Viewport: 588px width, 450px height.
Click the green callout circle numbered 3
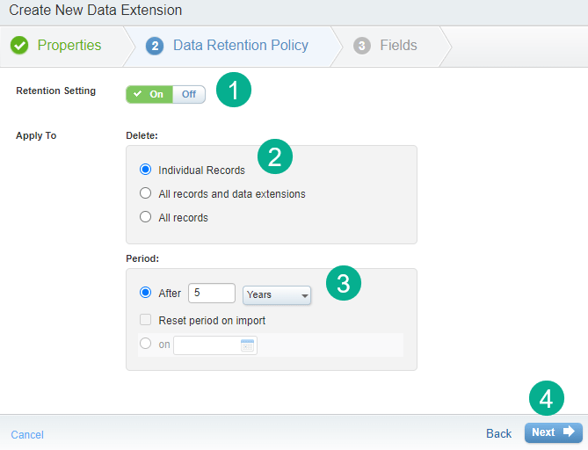pos(344,283)
